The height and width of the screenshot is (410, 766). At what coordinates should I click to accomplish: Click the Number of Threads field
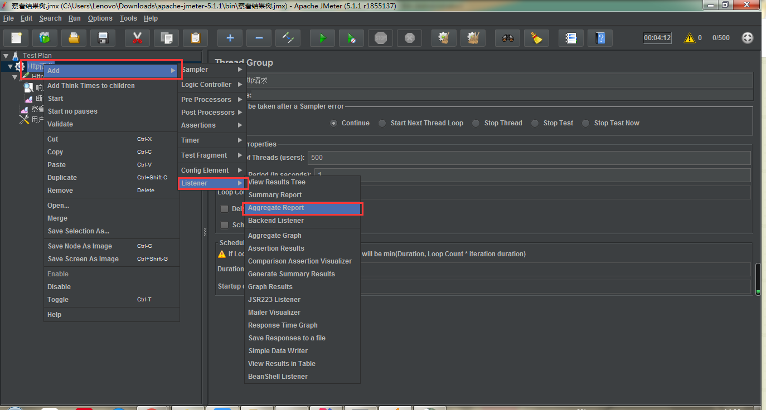(530, 158)
